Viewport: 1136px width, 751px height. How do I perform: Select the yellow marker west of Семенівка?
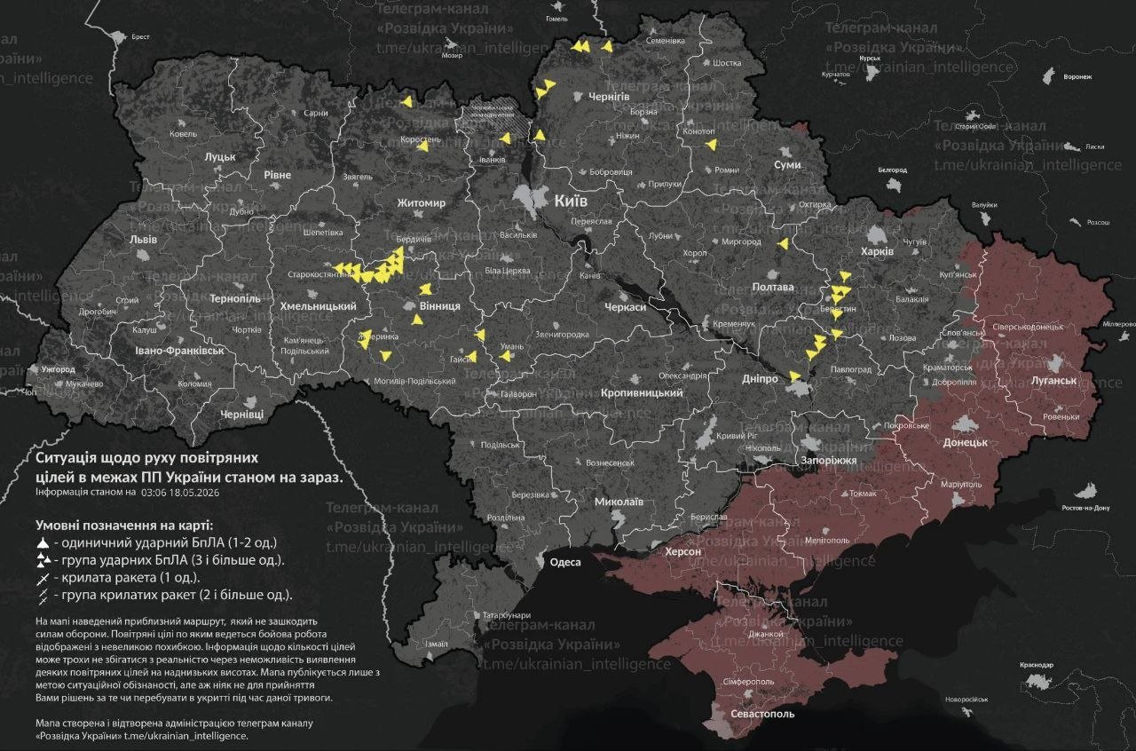(x=607, y=45)
